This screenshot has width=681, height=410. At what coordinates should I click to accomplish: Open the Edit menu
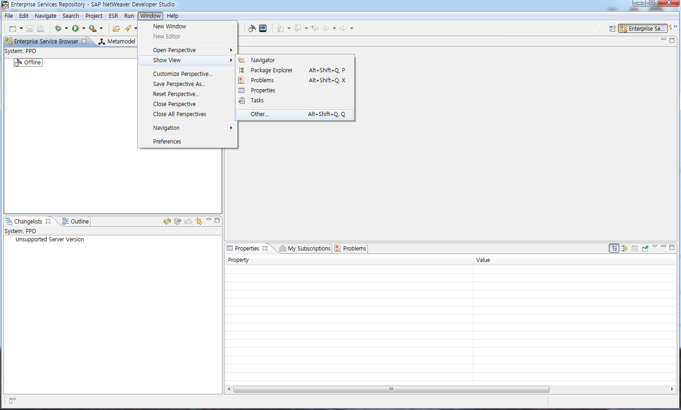coord(24,16)
